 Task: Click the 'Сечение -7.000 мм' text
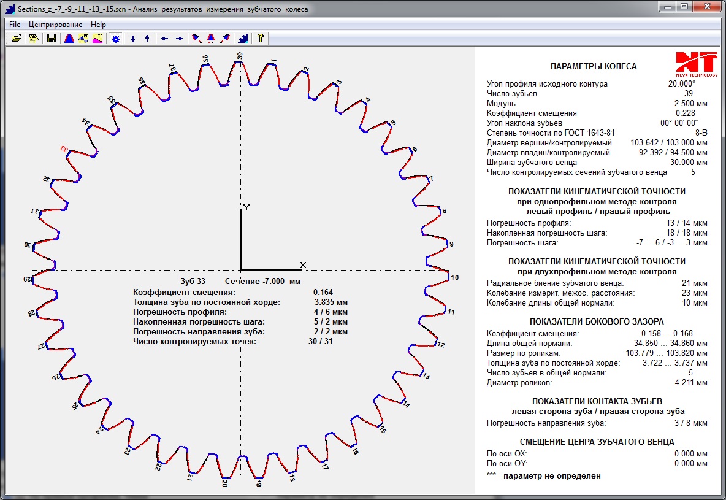coord(262,281)
